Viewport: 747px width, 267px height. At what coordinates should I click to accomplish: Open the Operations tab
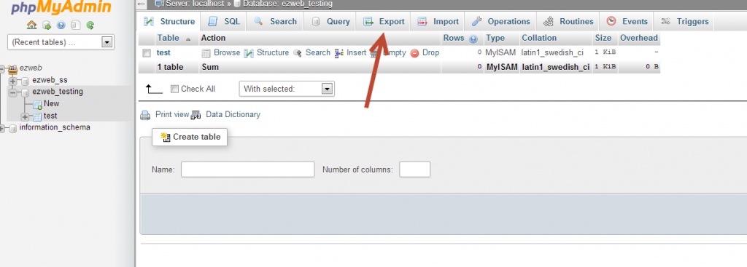point(500,21)
